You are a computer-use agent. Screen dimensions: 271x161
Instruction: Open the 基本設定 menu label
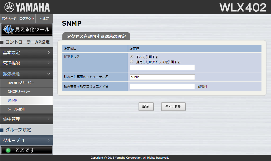(x=11, y=53)
